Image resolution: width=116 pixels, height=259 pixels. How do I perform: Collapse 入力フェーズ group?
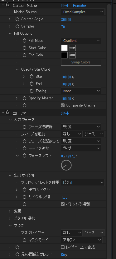tap(10, 120)
